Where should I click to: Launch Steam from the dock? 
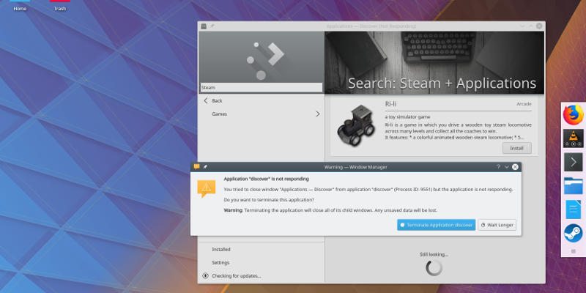pos(574,233)
